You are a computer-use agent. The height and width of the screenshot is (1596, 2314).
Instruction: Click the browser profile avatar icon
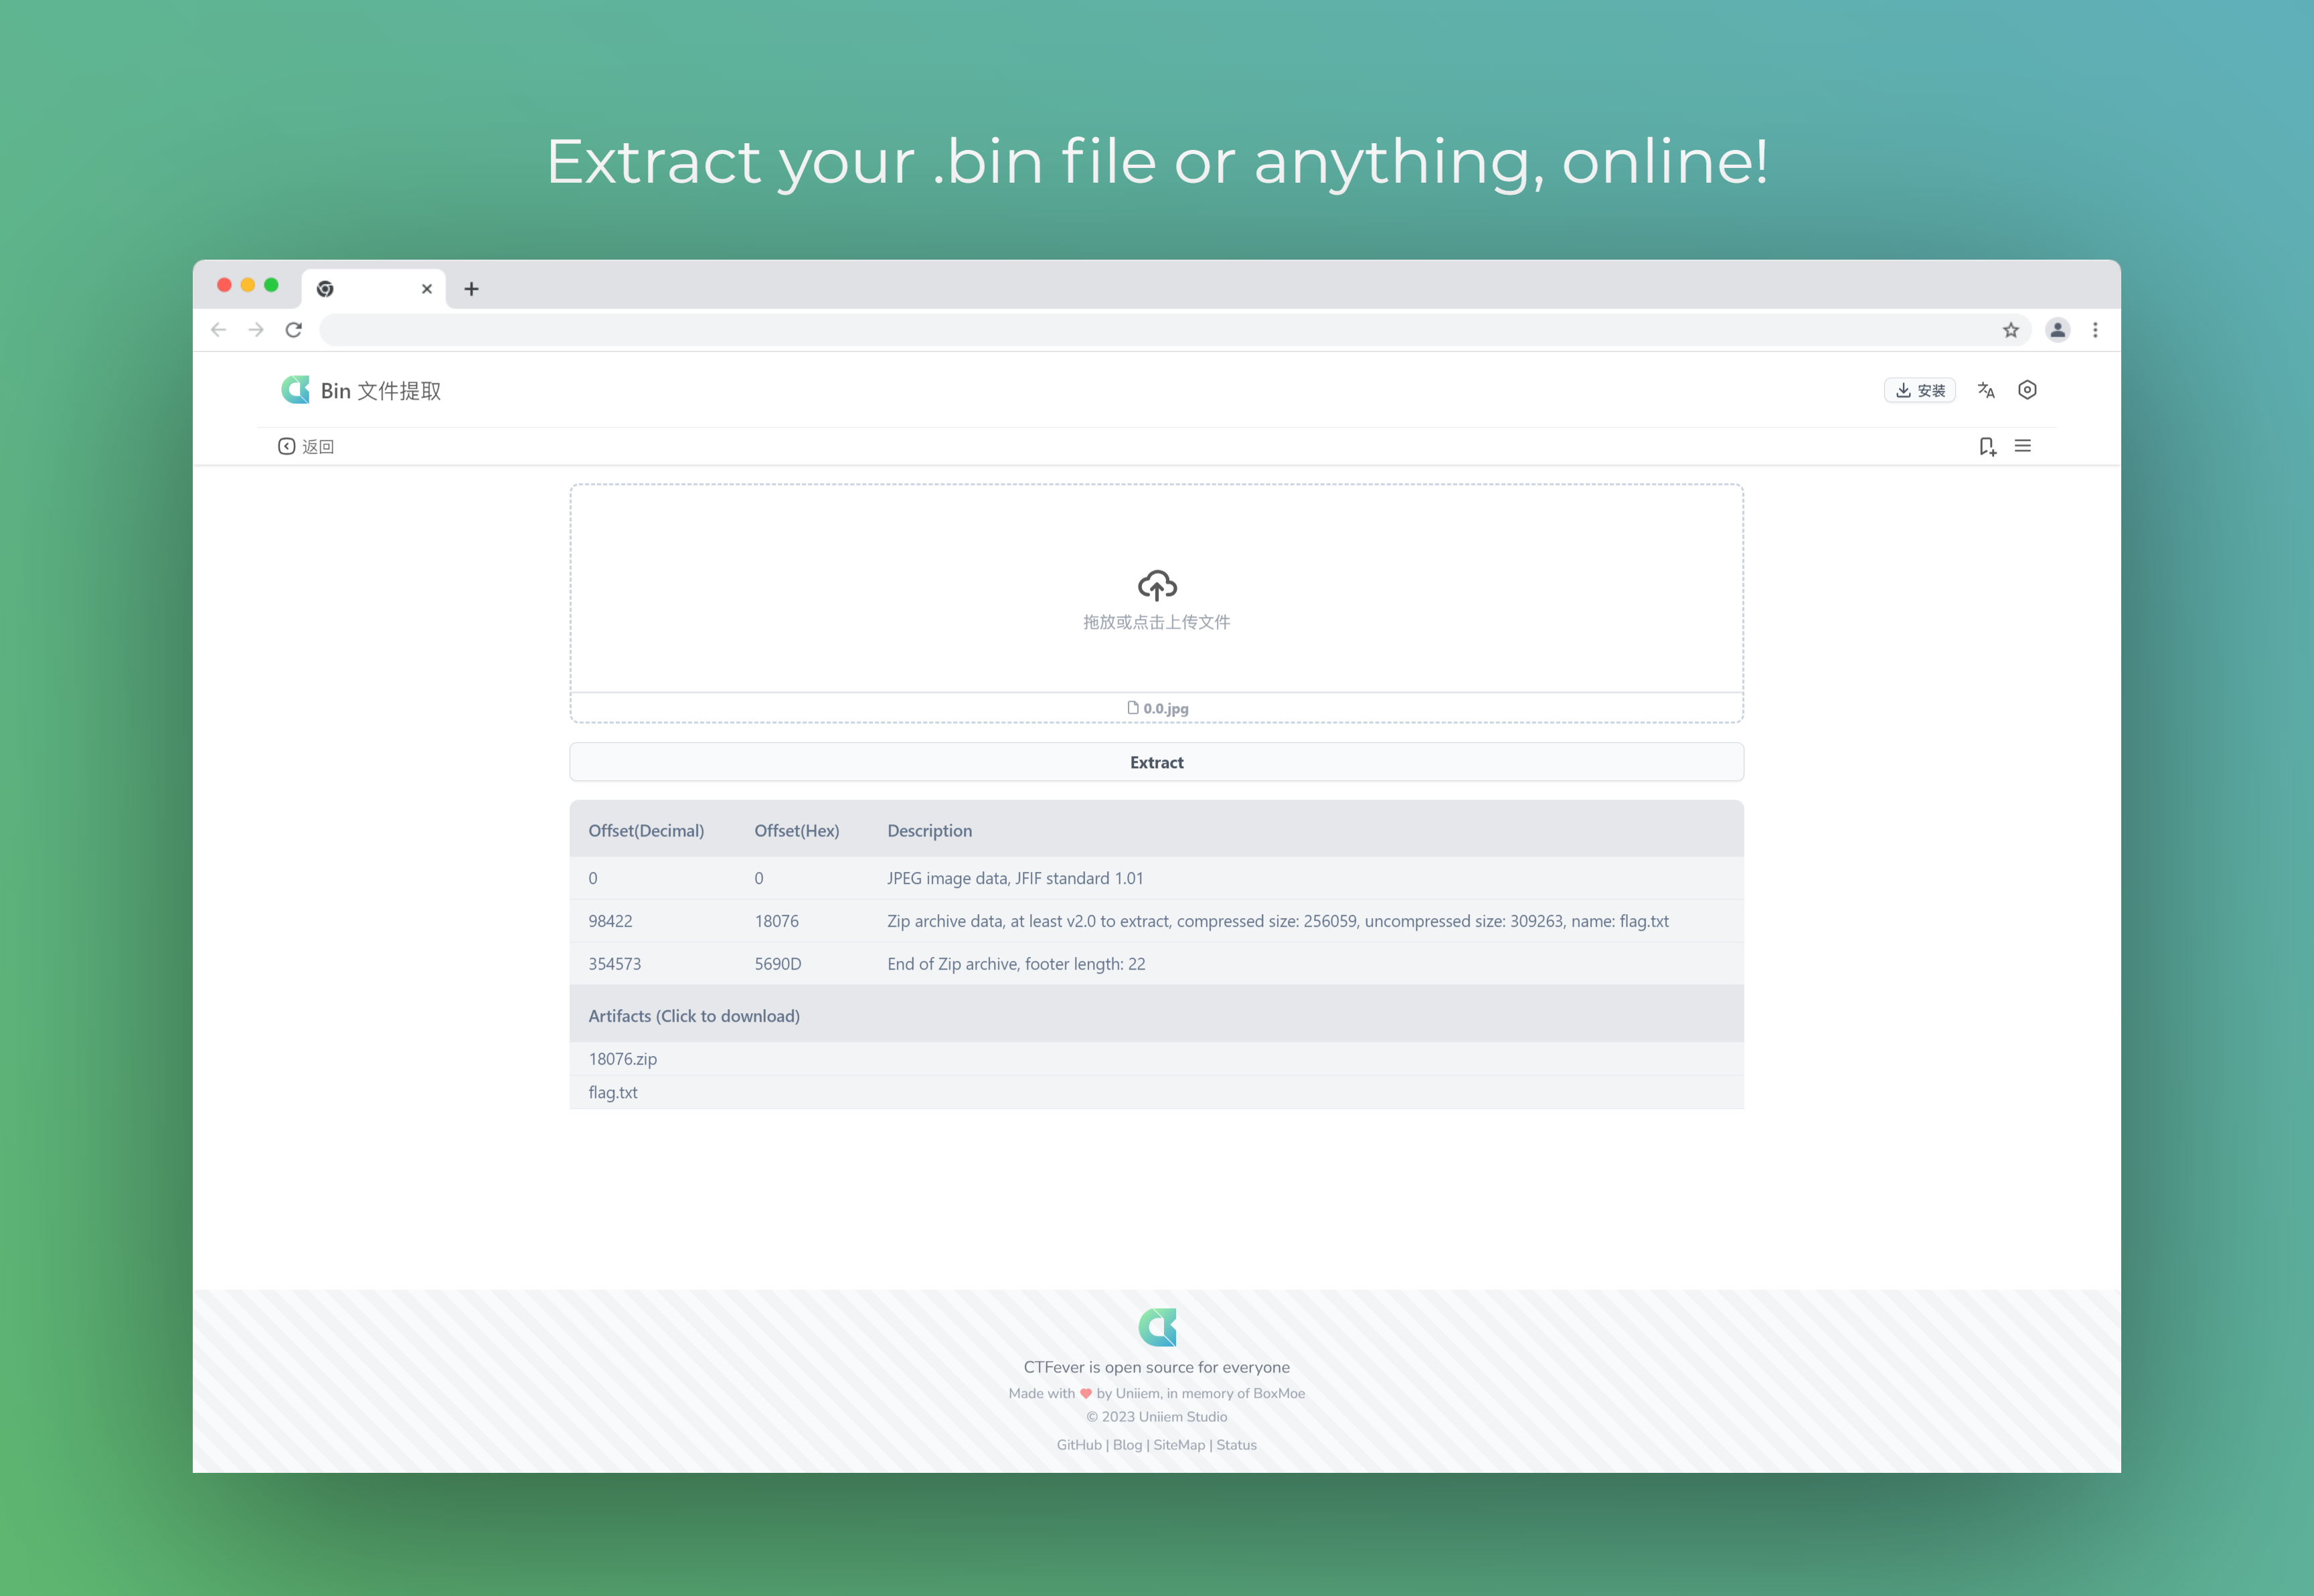point(2057,330)
